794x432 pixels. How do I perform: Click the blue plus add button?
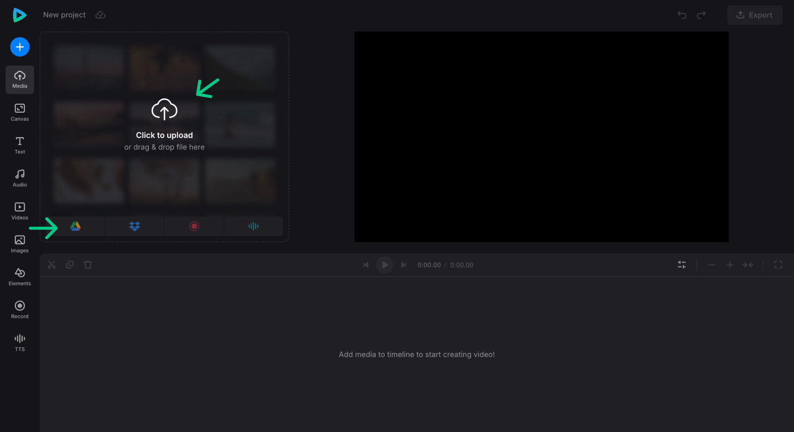click(x=20, y=47)
